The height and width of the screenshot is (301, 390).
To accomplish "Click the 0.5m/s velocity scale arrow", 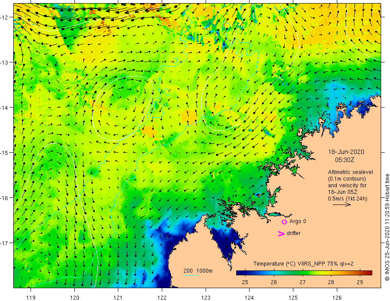I will [342, 205].
